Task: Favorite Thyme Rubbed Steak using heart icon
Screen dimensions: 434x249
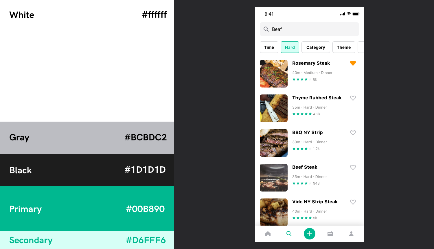Action: tap(353, 98)
